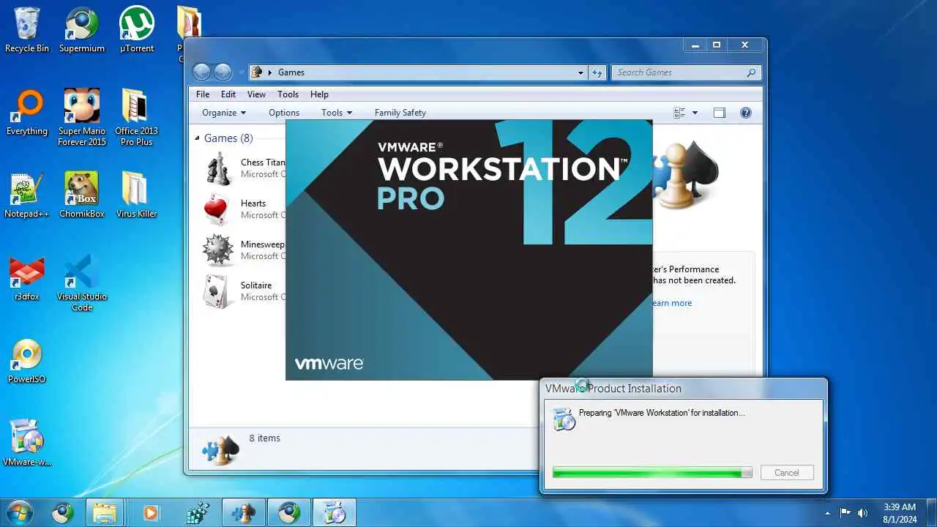This screenshot has height=527, width=937.
Task: Click Options in the command bar
Action: pyautogui.click(x=284, y=113)
